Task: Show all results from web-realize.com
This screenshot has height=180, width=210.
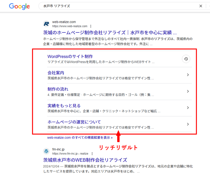Action: point(80,138)
